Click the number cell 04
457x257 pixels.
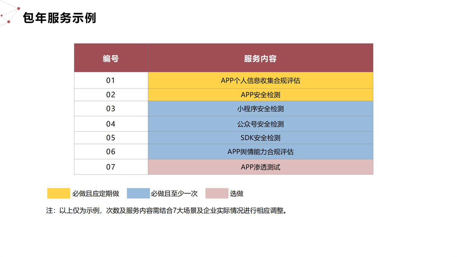[111, 124]
